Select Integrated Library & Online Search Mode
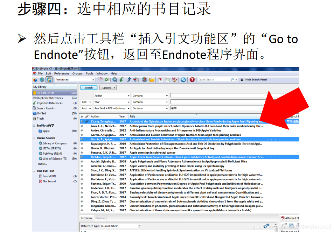The image size is (334, 233). click(49, 79)
